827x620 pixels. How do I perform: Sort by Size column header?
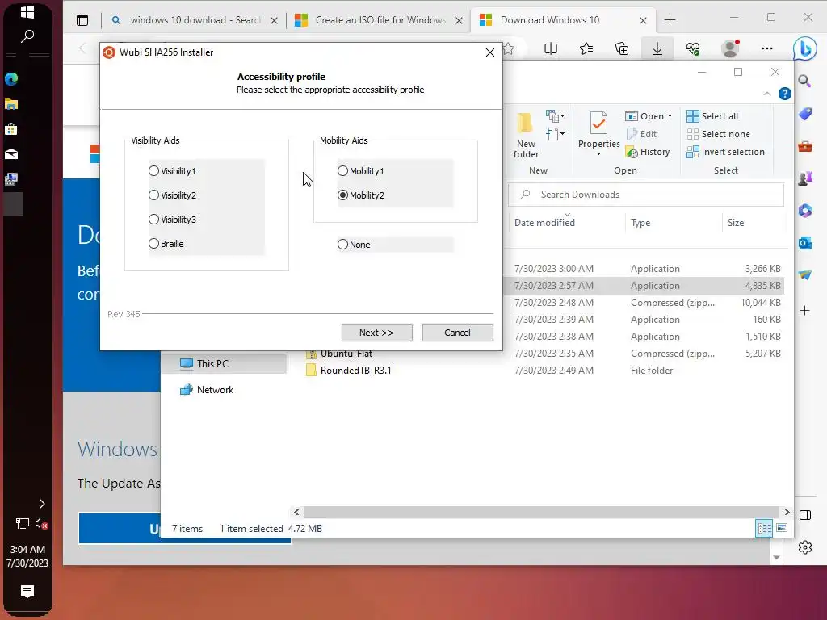[736, 223]
